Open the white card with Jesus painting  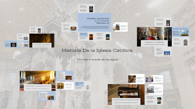click(x=136, y=79)
